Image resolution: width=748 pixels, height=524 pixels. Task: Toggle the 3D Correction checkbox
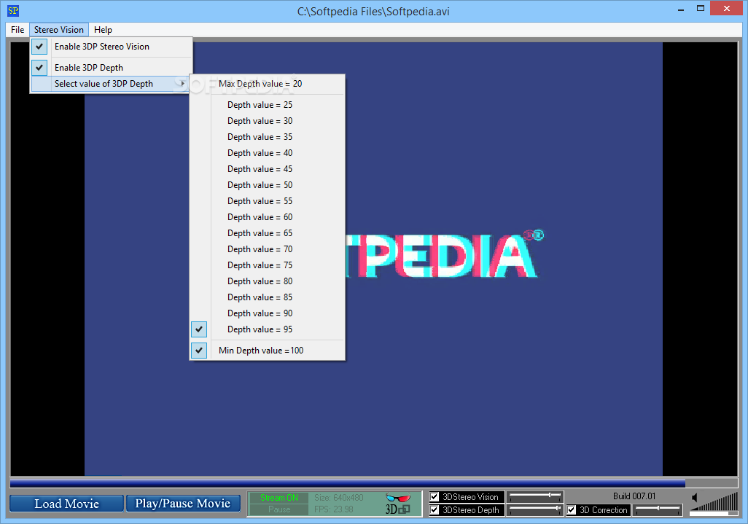tap(572, 510)
